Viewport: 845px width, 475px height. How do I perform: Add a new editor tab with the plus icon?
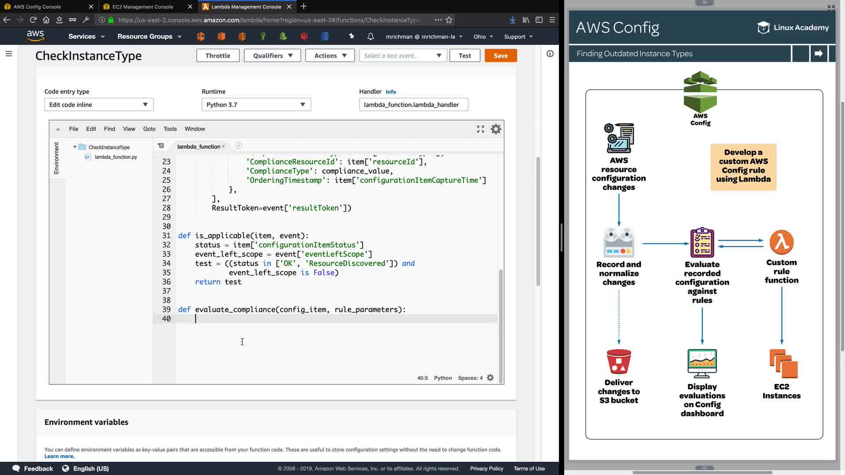click(x=239, y=146)
